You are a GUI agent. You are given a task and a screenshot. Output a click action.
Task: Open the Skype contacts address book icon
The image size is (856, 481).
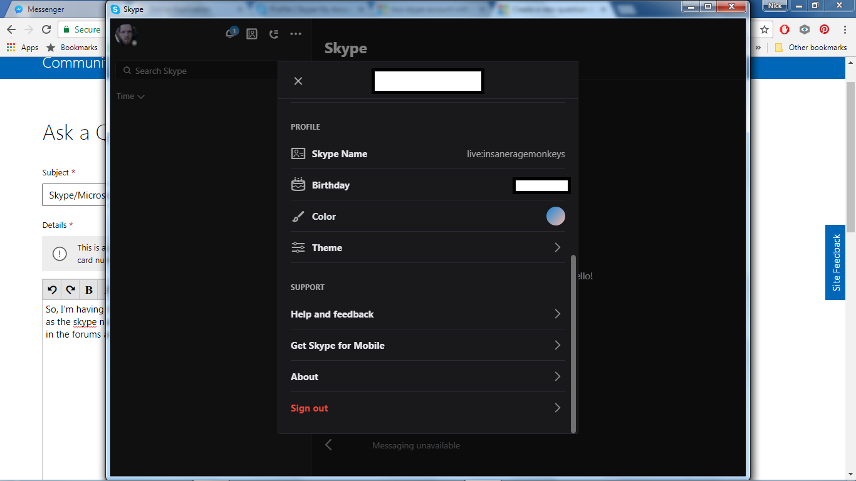pyautogui.click(x=252, y=34)
